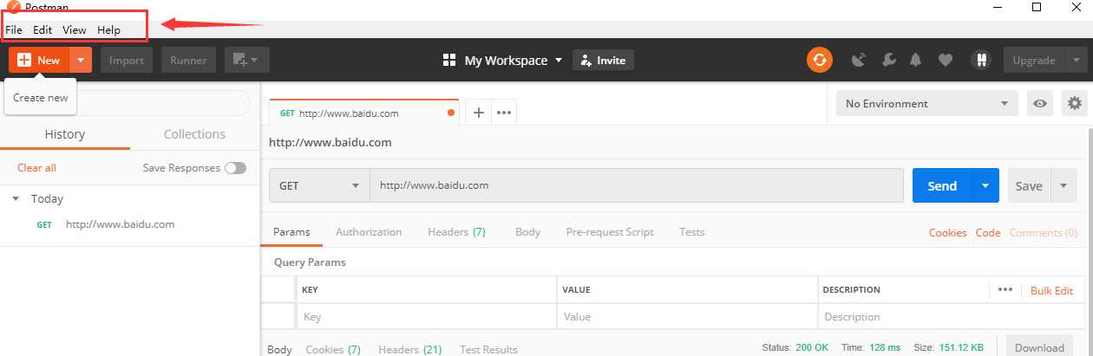
Task: Click the request URL input field
Action: click(x=637, y=185)
